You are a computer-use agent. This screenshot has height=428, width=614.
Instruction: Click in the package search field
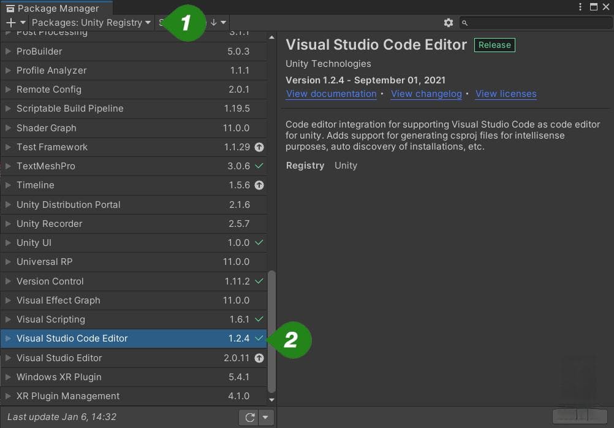536,23
